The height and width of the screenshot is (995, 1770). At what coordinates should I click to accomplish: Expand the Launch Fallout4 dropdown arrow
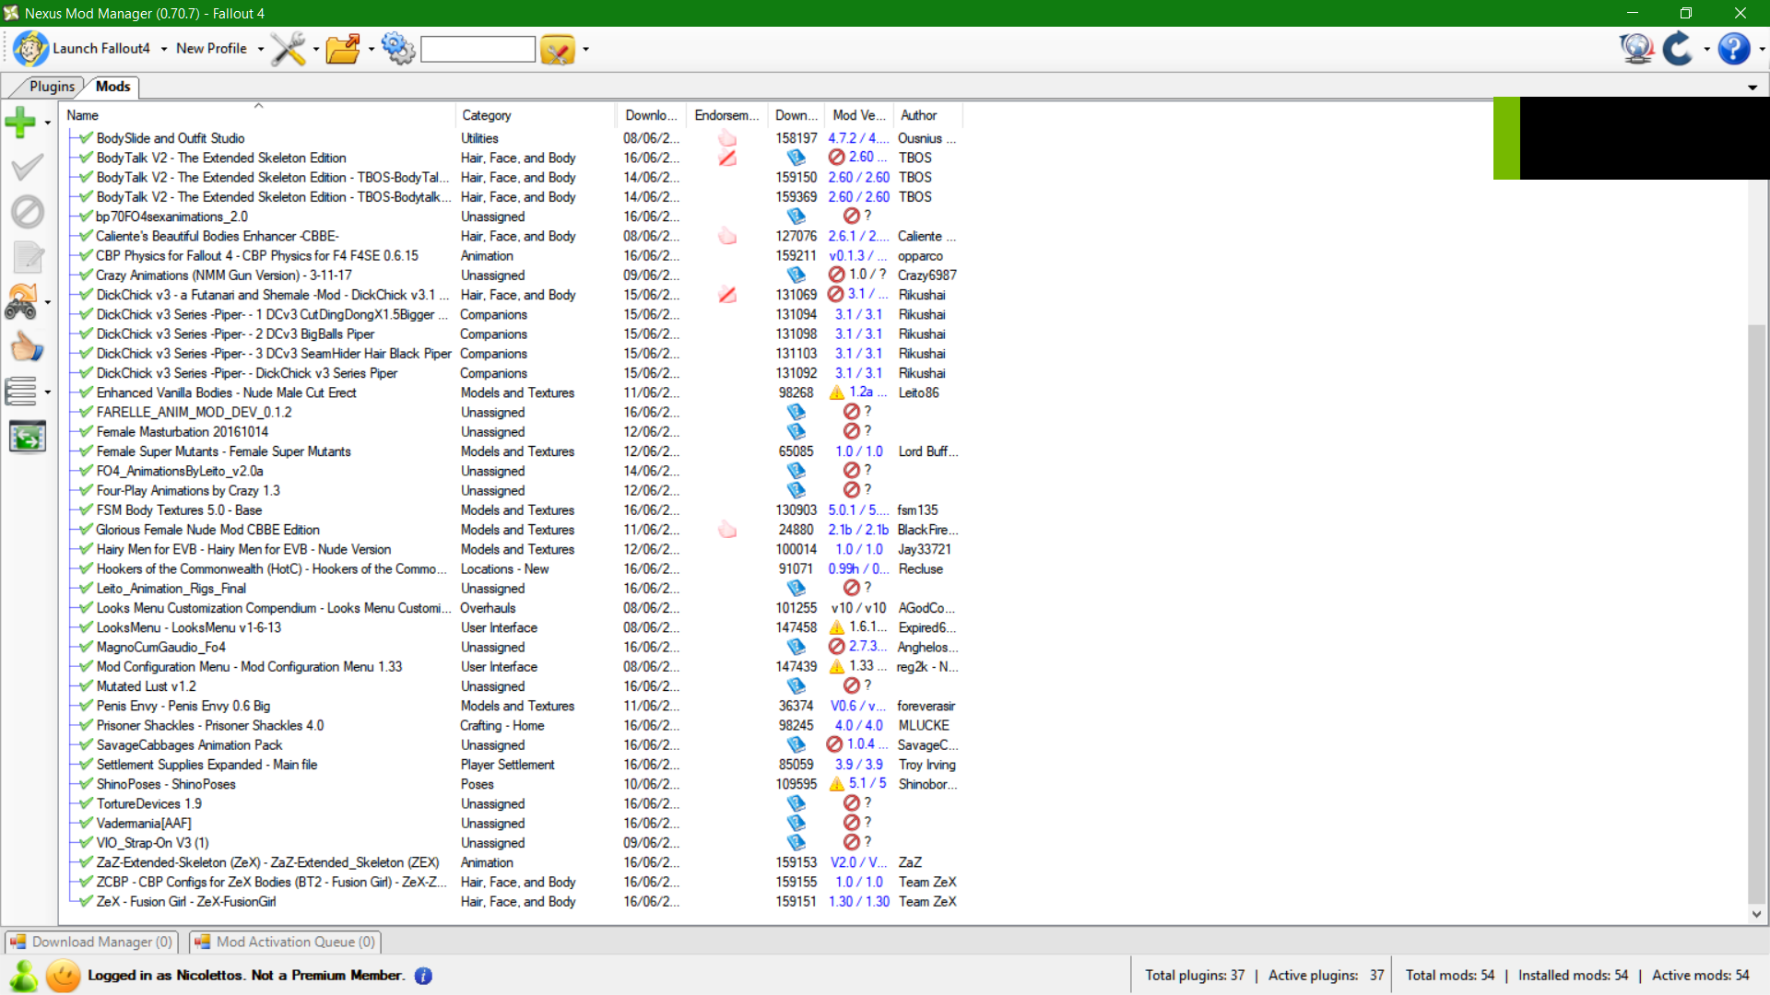tap(164, 49)
